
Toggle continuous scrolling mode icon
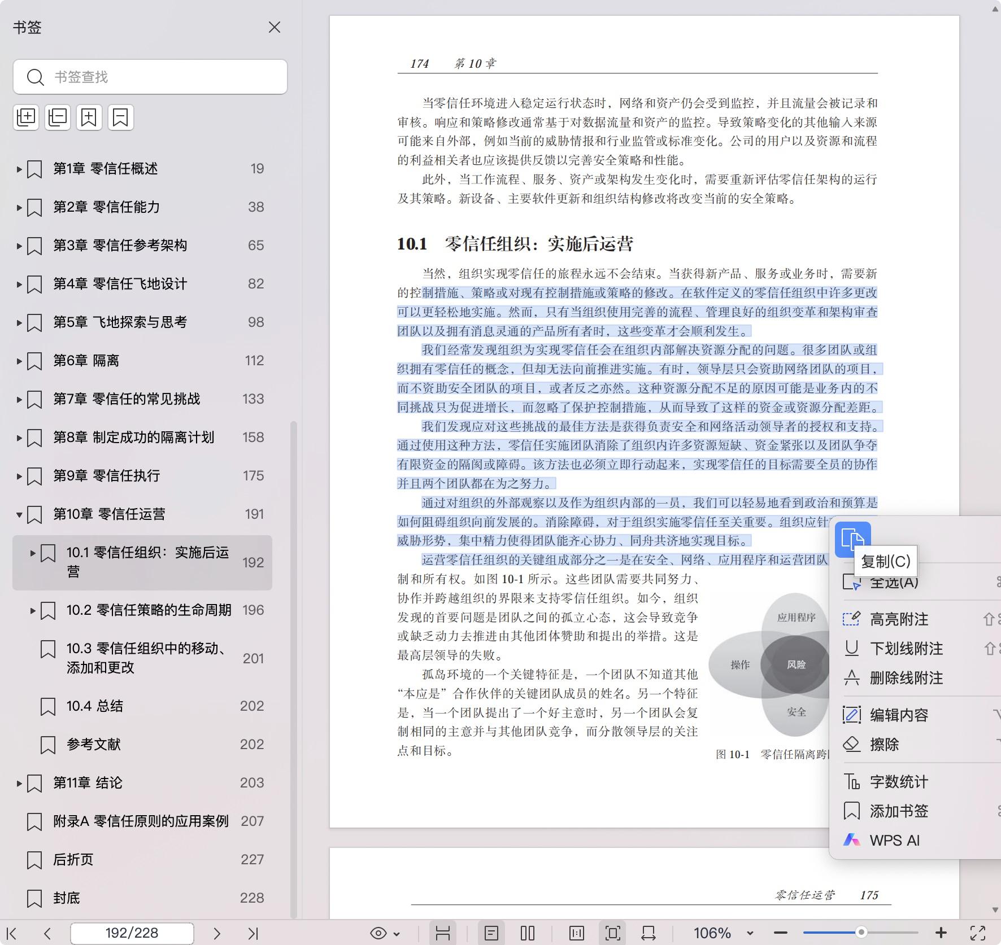443,933
